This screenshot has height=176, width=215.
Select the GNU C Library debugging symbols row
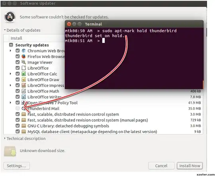68,126
